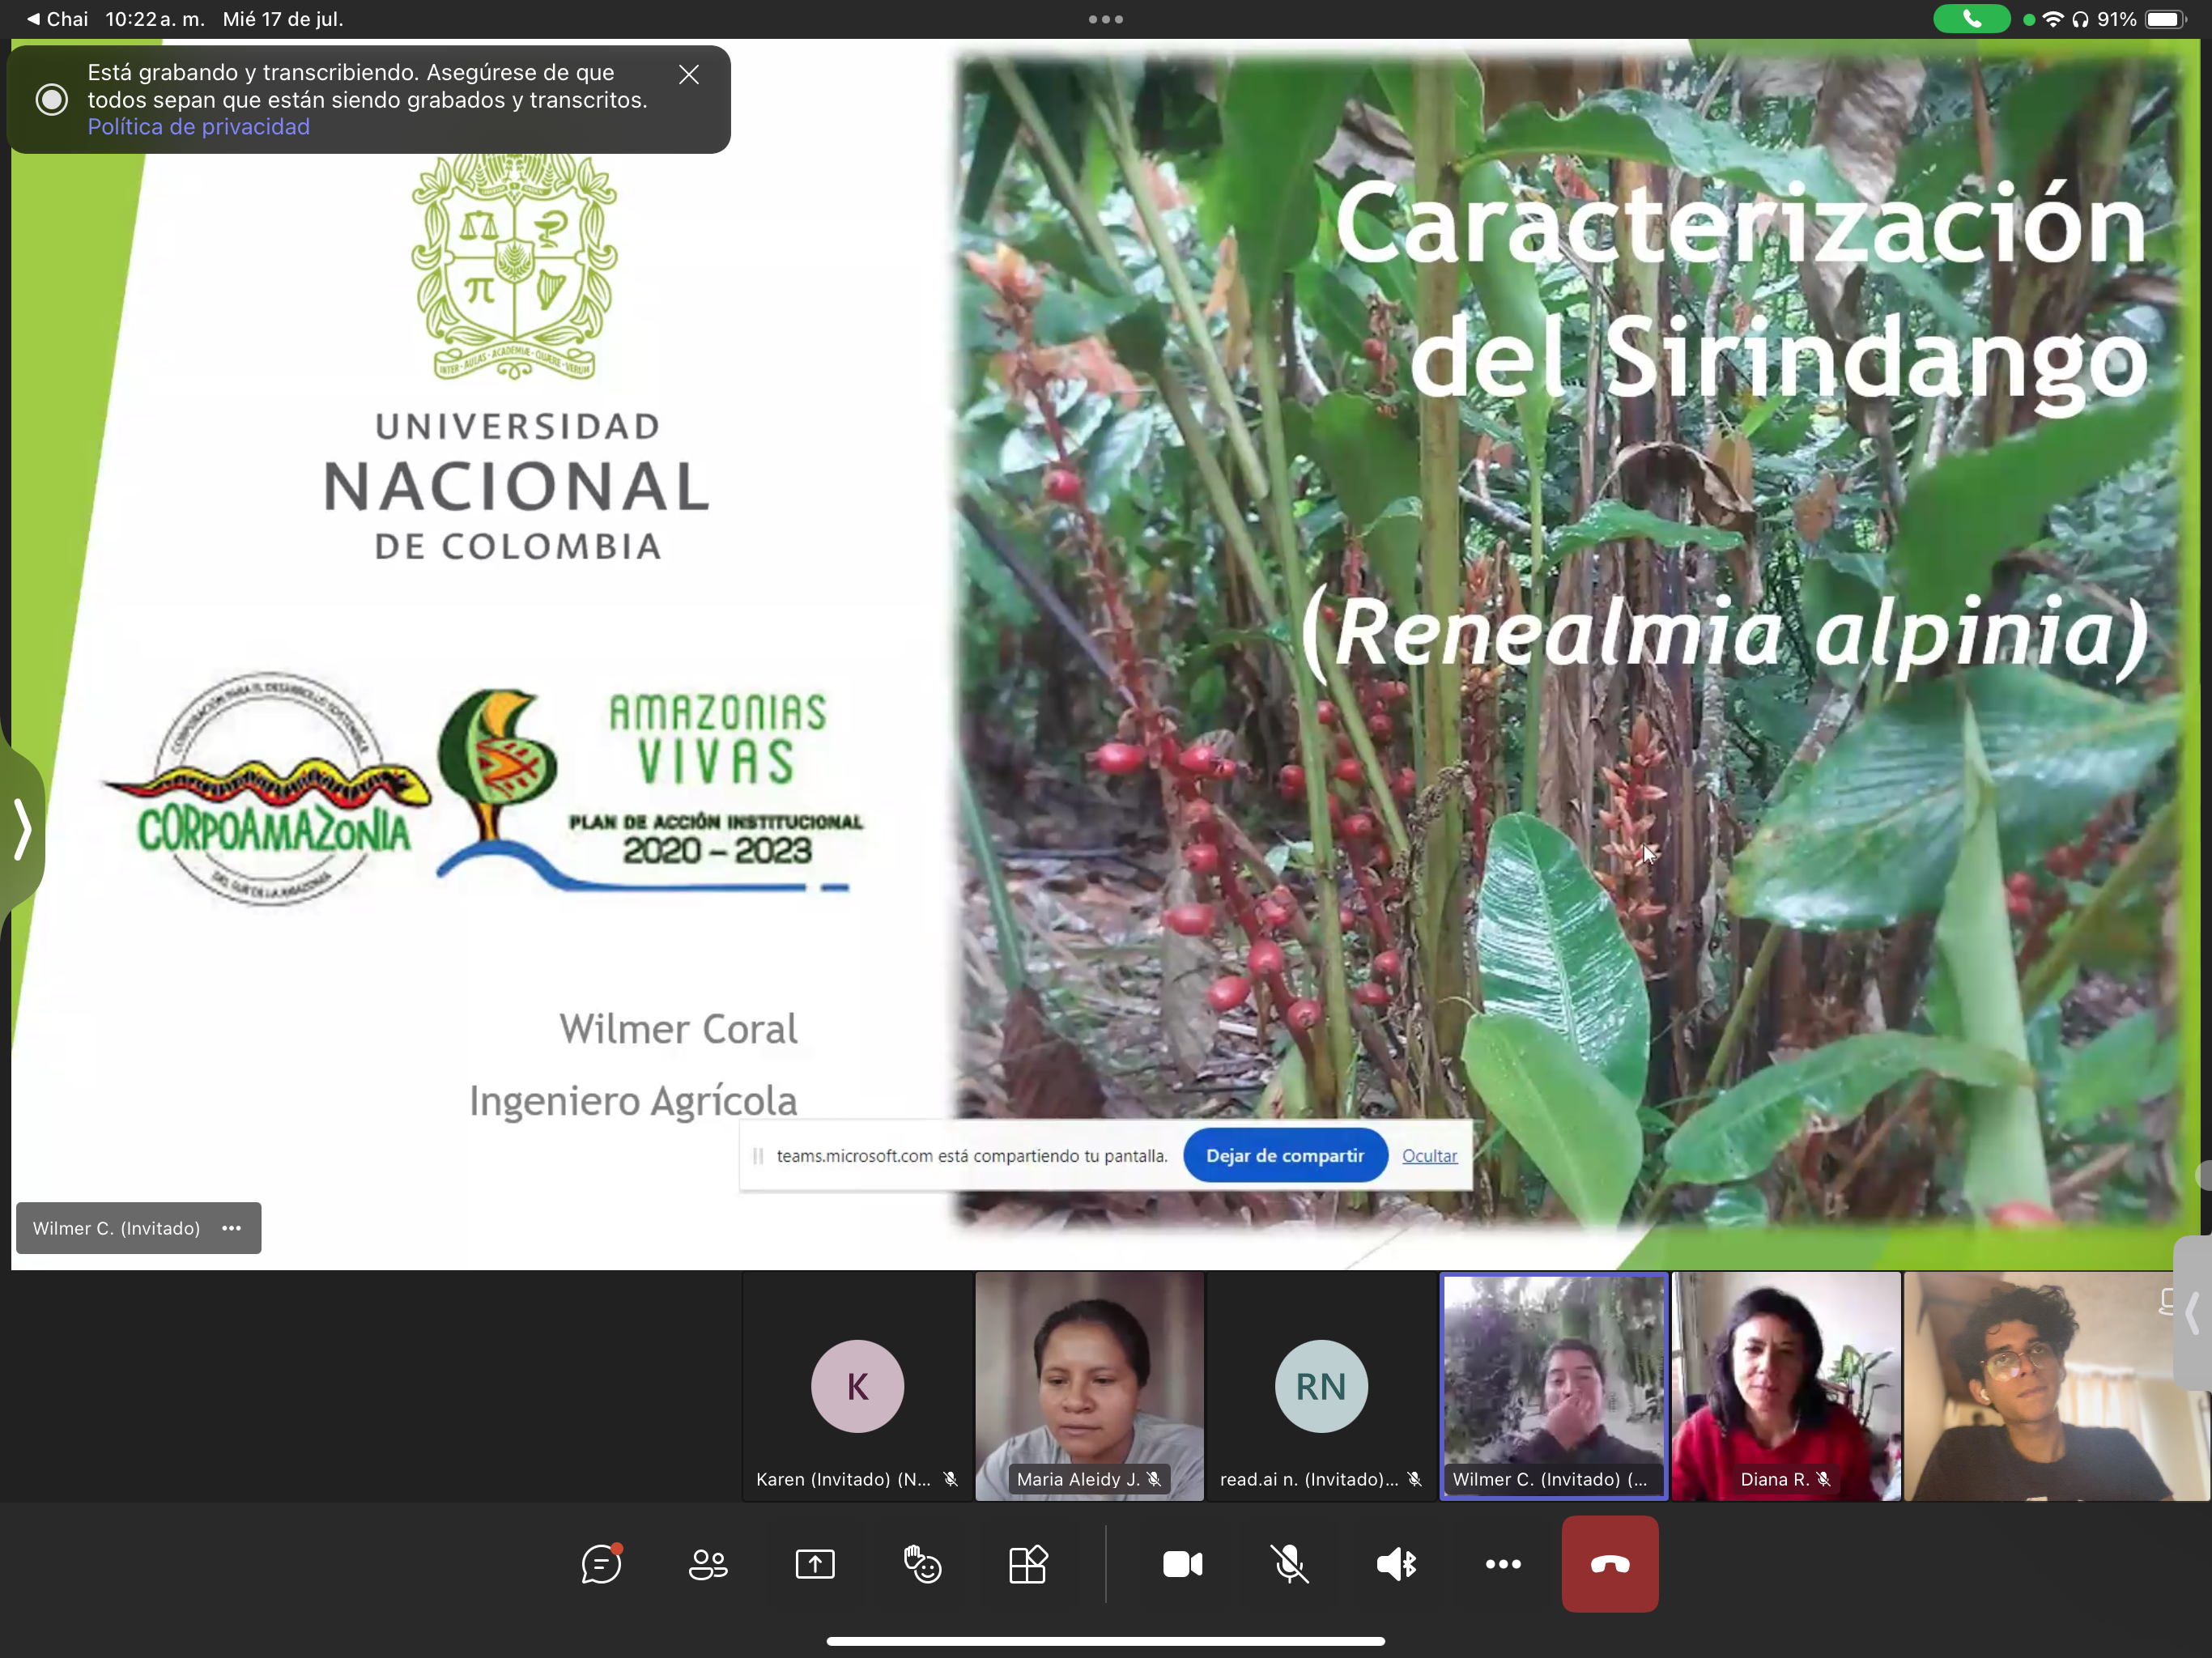
Task: Open the Política de privacidad link
Action: click(198, 127)
